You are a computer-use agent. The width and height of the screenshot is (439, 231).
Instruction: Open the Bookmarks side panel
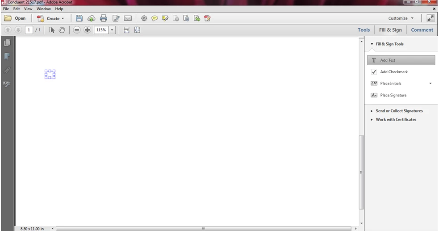7,56
